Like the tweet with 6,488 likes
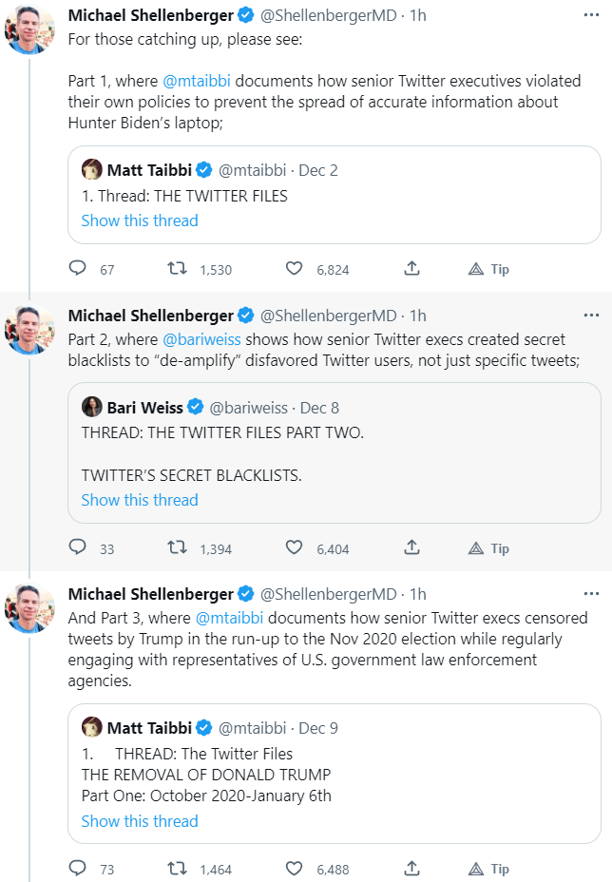The width and height of the screenshot is (612, 882). [x=295, y=869]
